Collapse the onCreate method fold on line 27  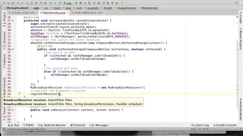click(x=16, y=20)
